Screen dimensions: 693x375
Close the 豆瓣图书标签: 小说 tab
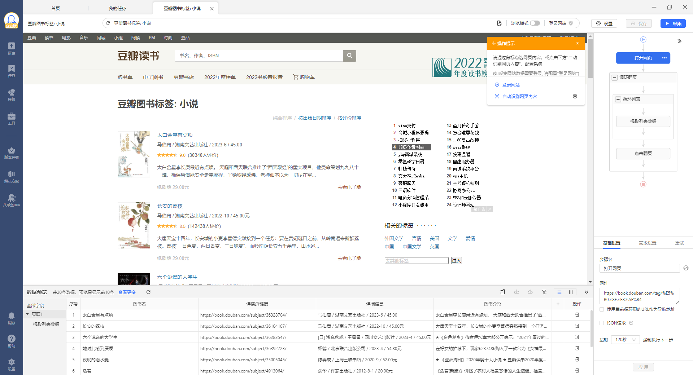tap(212, 9)
